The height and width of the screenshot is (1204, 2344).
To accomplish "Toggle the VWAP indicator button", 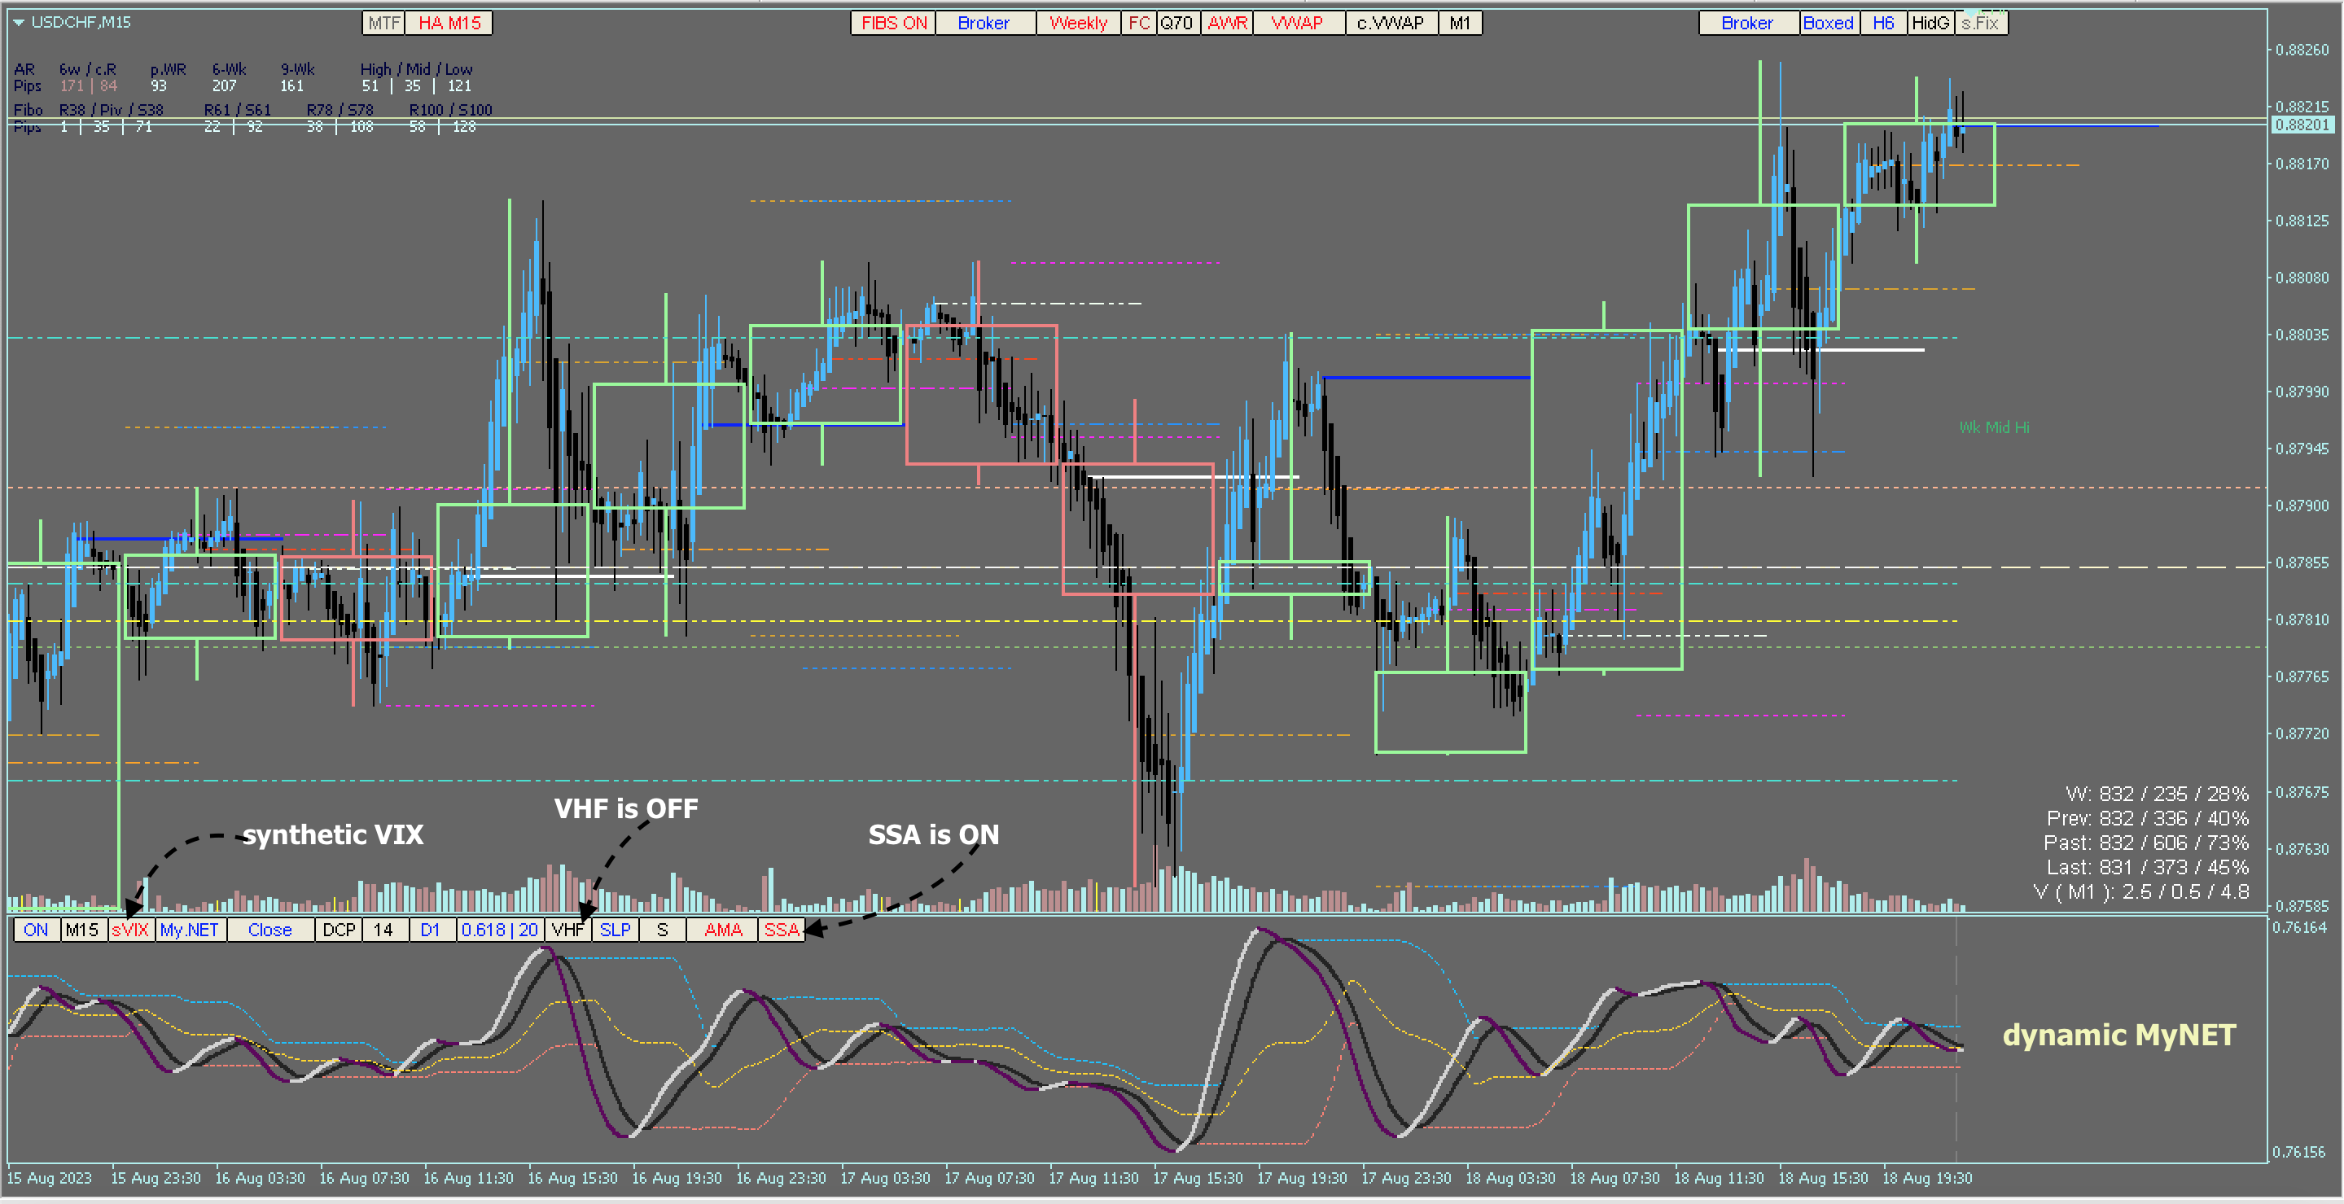I will 1297,23.
